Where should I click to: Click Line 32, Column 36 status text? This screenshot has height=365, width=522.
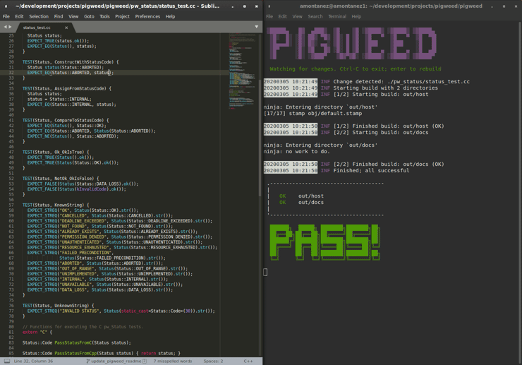tap(39, 361)
